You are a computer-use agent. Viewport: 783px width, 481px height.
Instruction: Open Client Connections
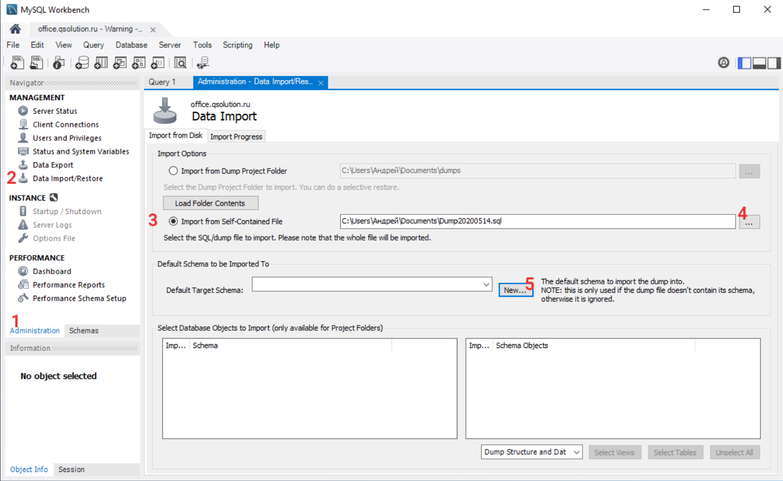65,124
